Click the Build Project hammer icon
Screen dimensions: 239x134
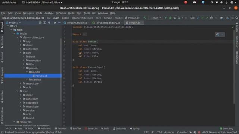click(145, 18)
